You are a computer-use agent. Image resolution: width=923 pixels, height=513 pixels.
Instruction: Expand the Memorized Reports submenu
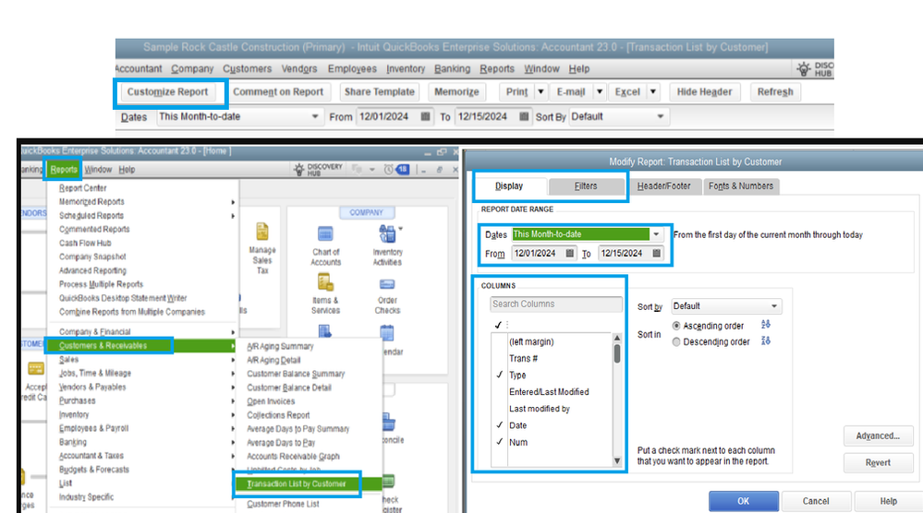[233, 202]
